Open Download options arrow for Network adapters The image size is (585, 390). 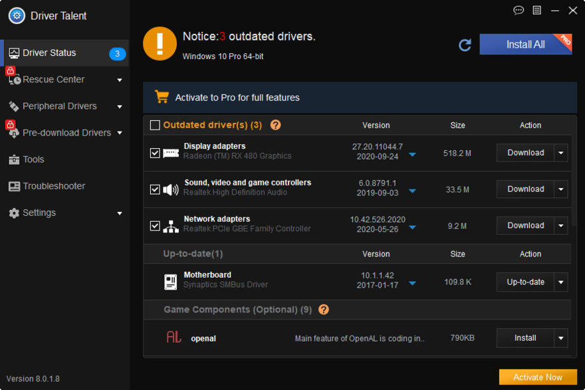(x=560, y=225)
